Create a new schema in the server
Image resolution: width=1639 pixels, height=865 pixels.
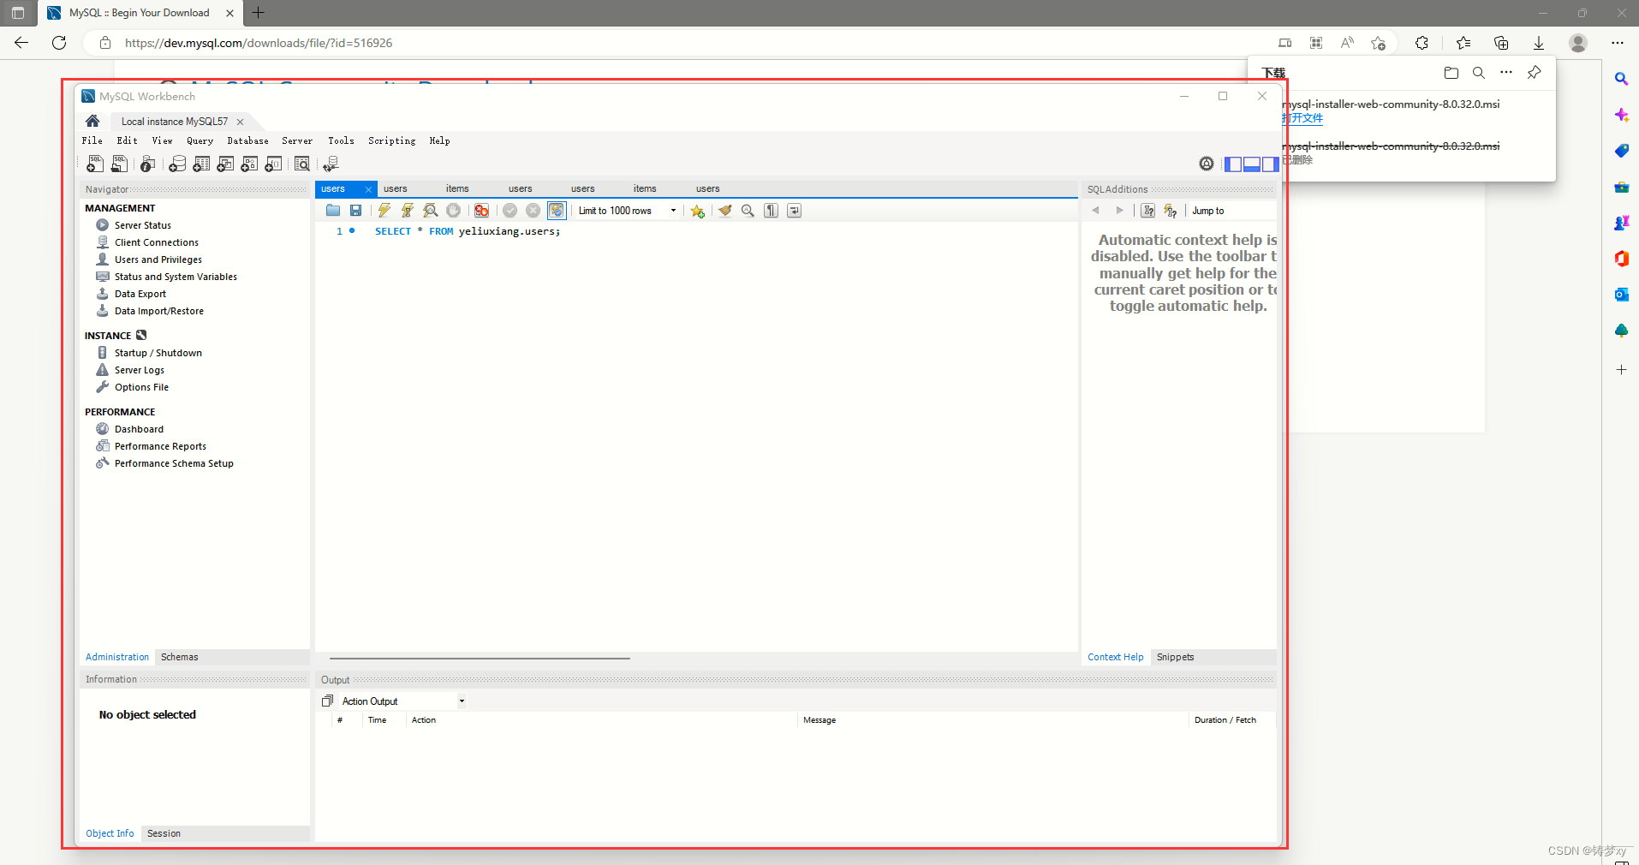point(177,164)
